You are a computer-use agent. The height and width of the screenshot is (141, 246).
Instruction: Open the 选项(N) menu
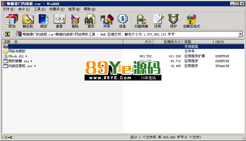[74, 9]
